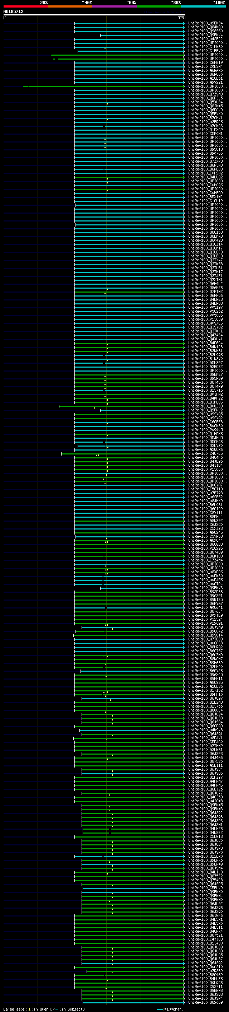Screen dimensions: 229x1012
Task: Select hit label UniRef100_P13639
Action: (x=205, y=320)
